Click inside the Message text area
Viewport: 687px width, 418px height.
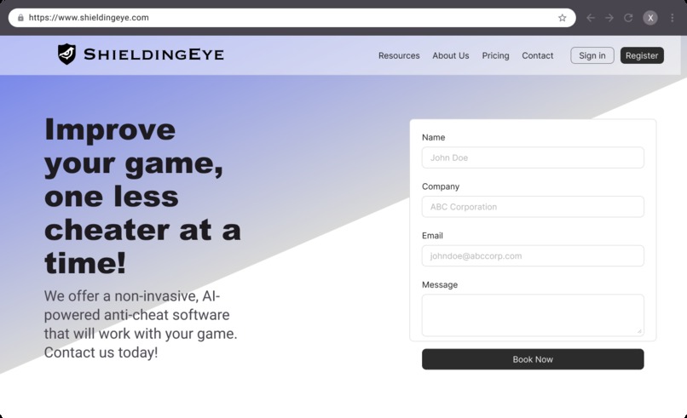tap(533, 315)
